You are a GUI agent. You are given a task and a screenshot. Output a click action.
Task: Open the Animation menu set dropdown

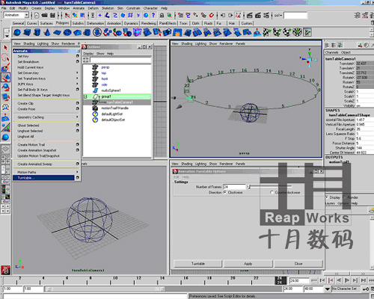[x=26, y=15]
